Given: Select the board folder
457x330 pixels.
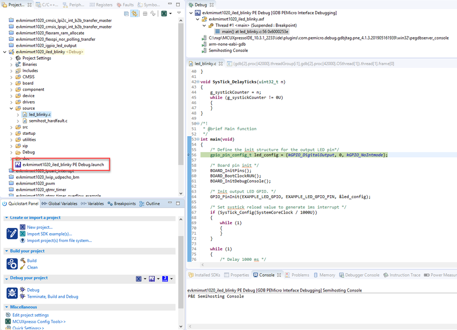Looking at the screenshot, I should tap(28, 83).
